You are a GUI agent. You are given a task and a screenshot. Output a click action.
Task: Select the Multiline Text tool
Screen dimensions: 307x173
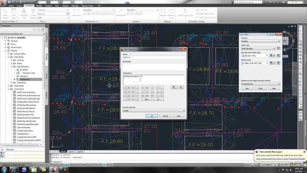pos(24,14)
